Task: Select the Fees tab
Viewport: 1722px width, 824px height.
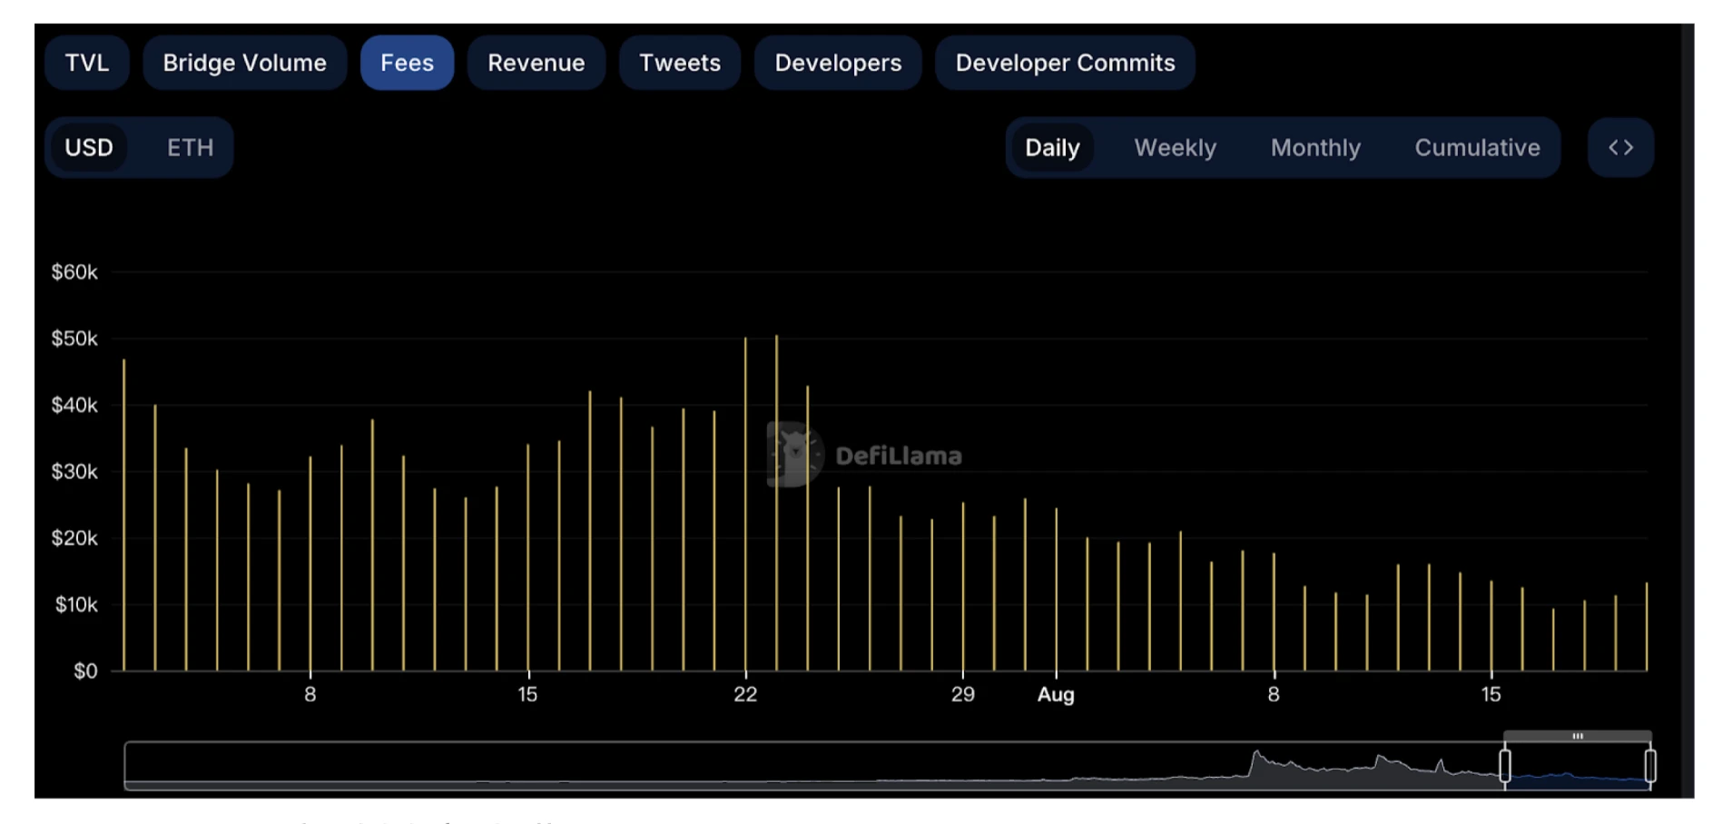Action: 407,63
